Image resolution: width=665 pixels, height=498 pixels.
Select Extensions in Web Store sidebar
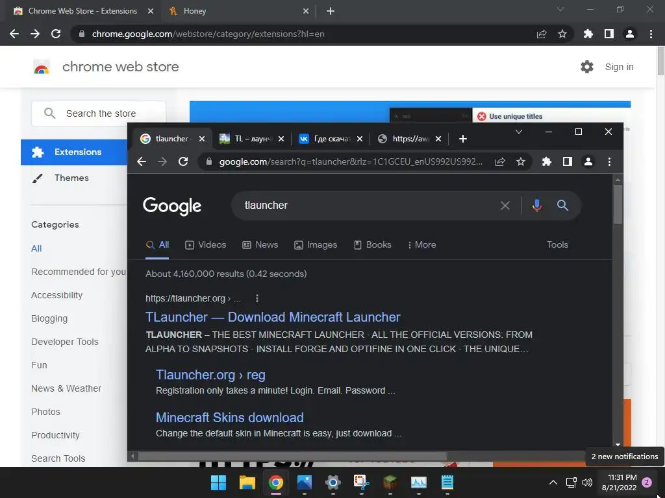pos(74,152)
